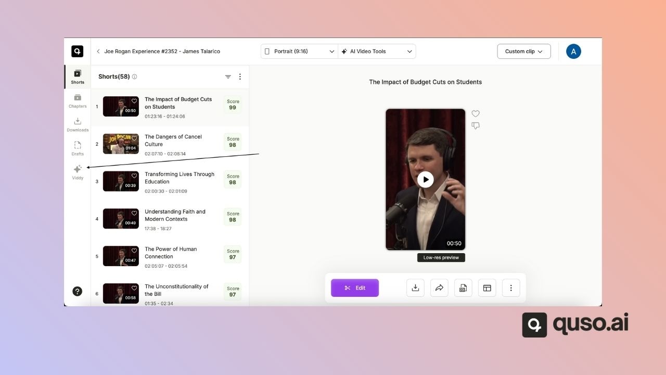Expand the Portrait (9:16) aspect dropdown
This screenshot has height=375, width=666.
click(299, 52)
